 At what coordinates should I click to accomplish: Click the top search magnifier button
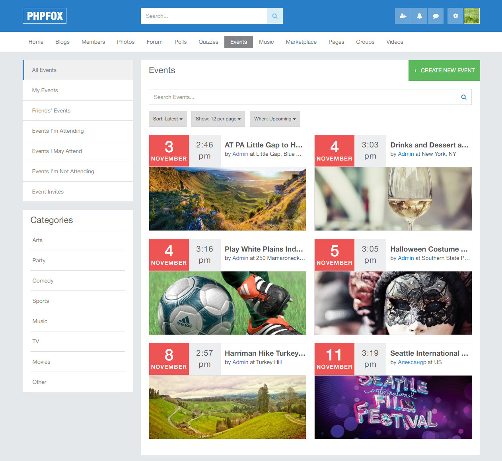[x=274, y=16]
